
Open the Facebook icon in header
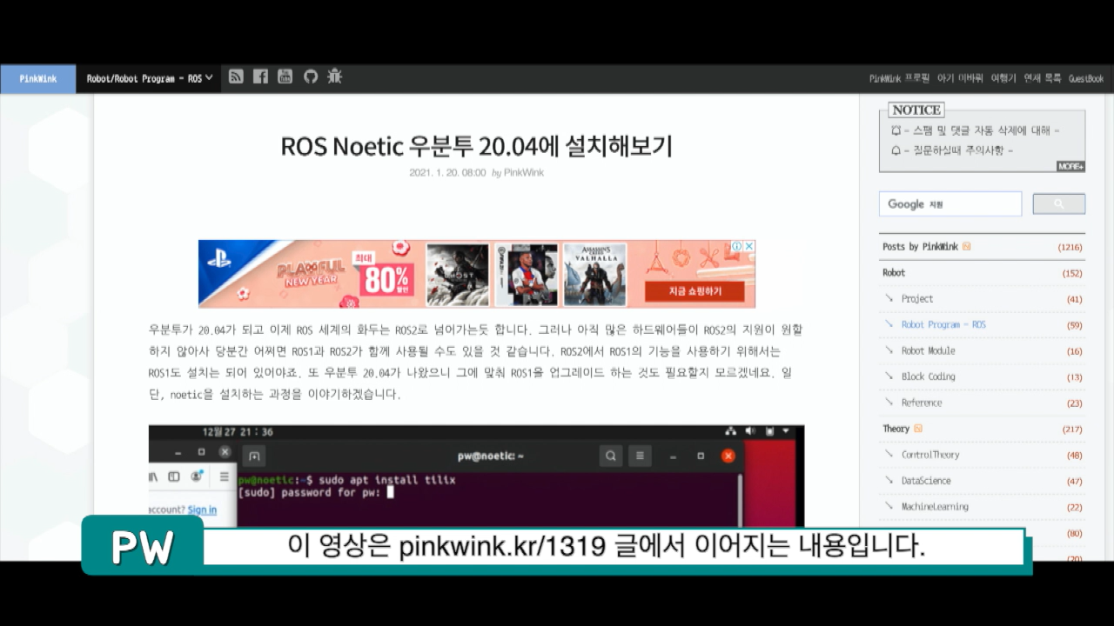[x=260, y=77]
